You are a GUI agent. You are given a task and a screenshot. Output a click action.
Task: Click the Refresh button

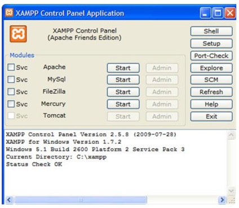211,92
